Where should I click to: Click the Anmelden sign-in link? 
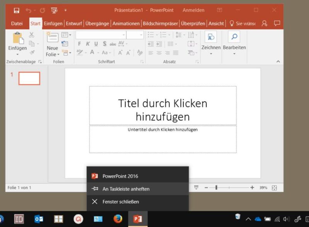pos(194,10)
